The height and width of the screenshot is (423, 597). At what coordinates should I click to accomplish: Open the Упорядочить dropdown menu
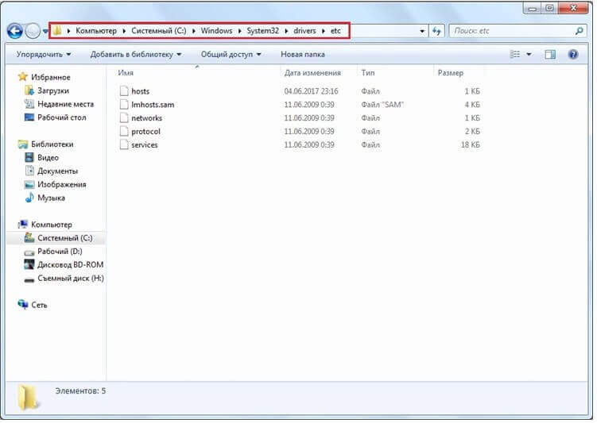tap(43, 55)
